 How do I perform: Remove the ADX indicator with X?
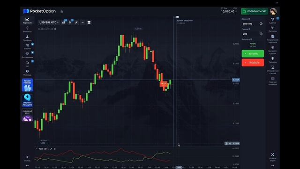55,149
